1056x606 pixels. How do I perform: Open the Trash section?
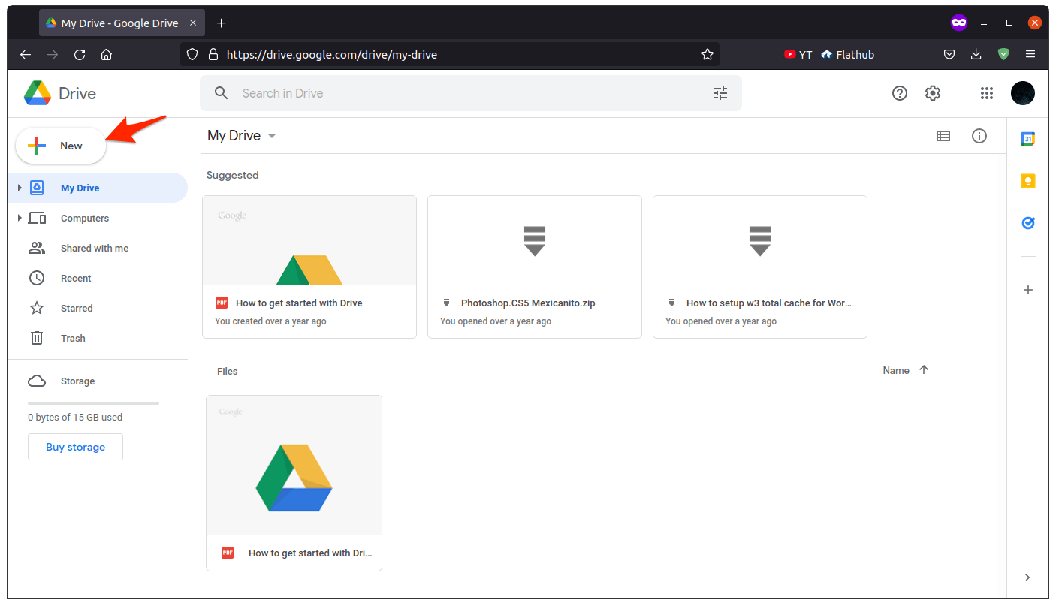coord(72,338)
